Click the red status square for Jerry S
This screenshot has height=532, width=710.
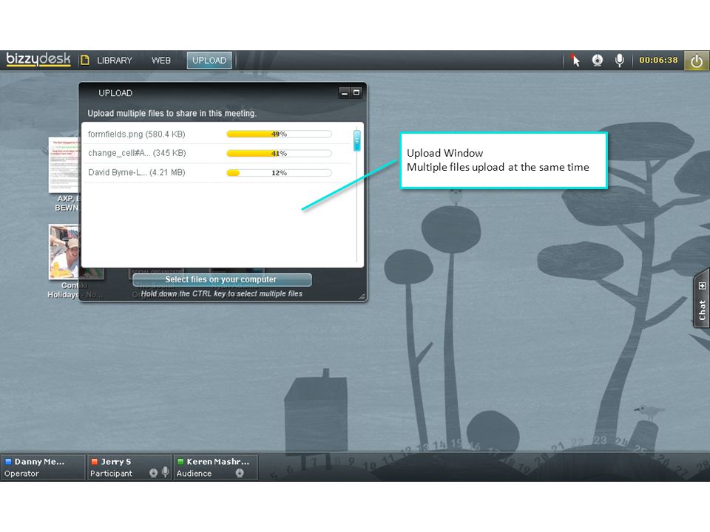pos(94,461)
